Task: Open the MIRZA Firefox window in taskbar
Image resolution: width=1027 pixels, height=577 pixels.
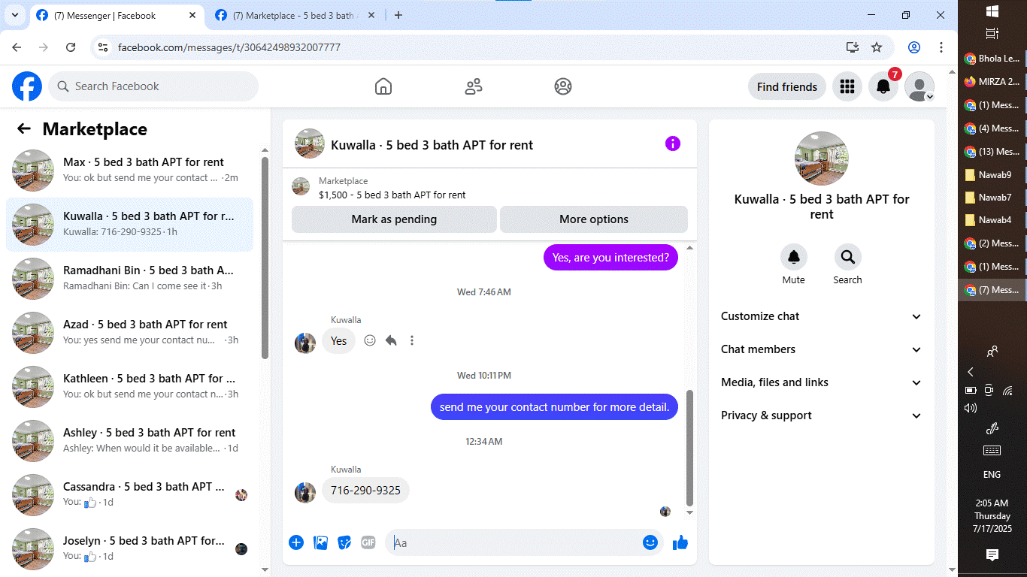Action: [x=992, y=81]
